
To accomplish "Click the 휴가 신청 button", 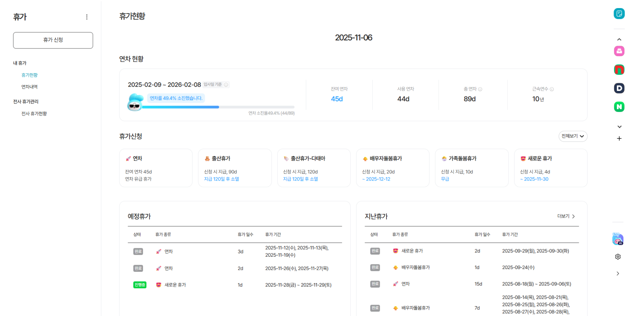I will click(x=53, y=40).
